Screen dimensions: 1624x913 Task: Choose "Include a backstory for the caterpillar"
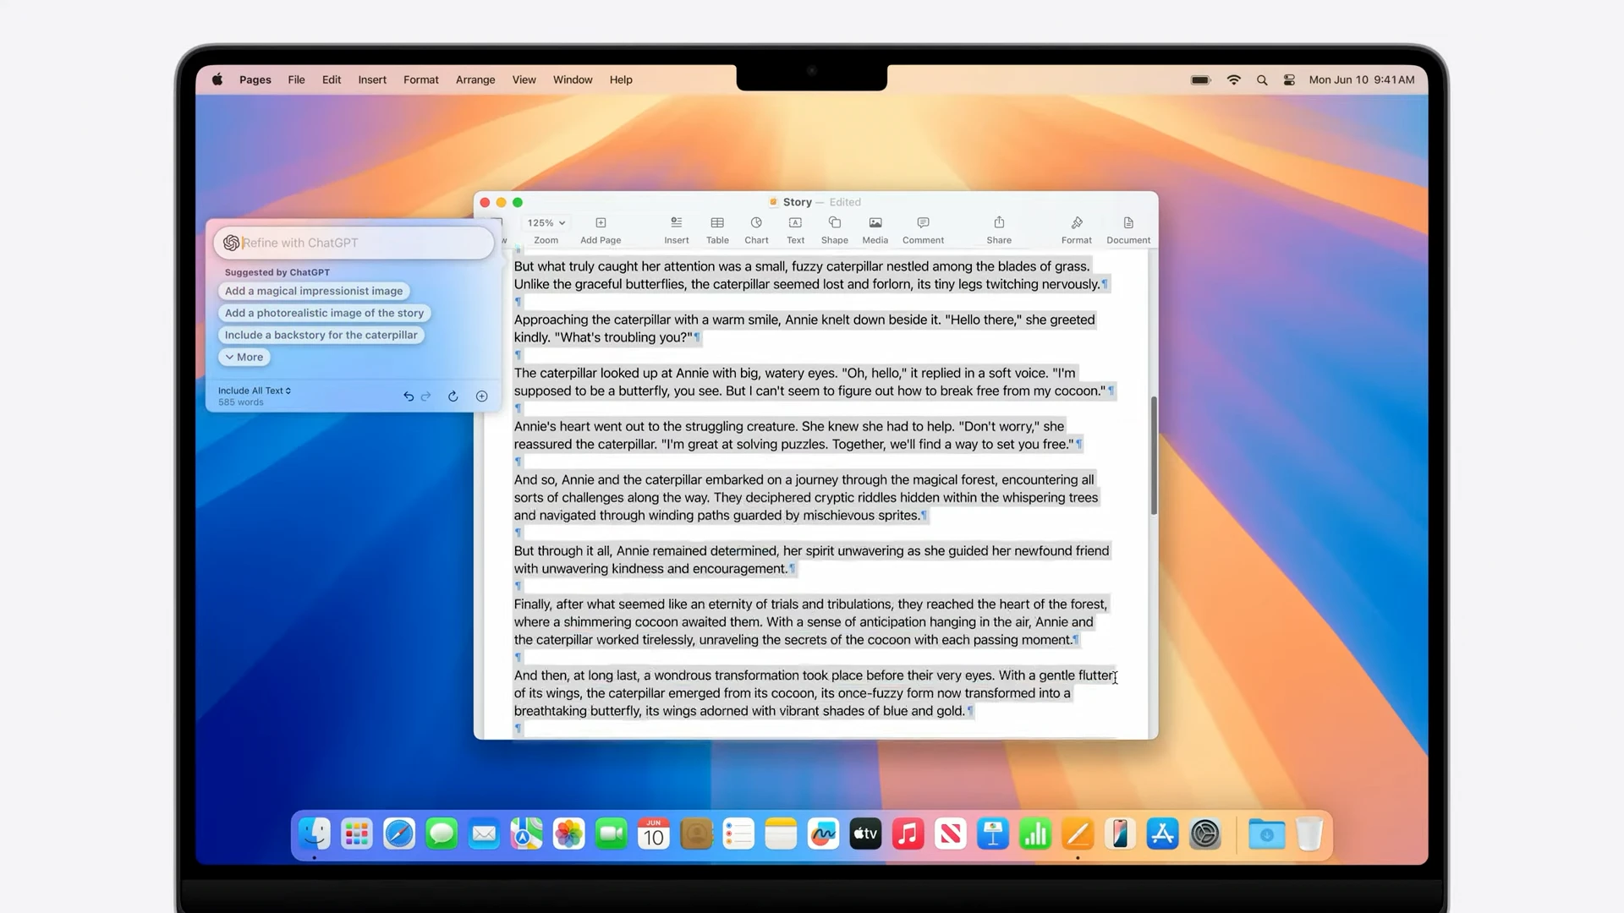[321, 335]
